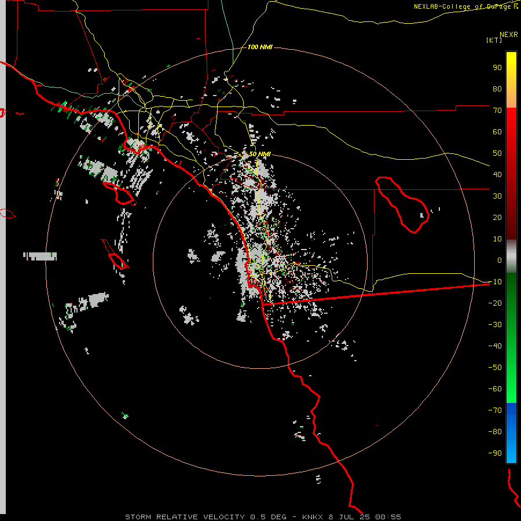Click the gray zero band of color bar
521x521 pixels.
(x=511, y=256)
